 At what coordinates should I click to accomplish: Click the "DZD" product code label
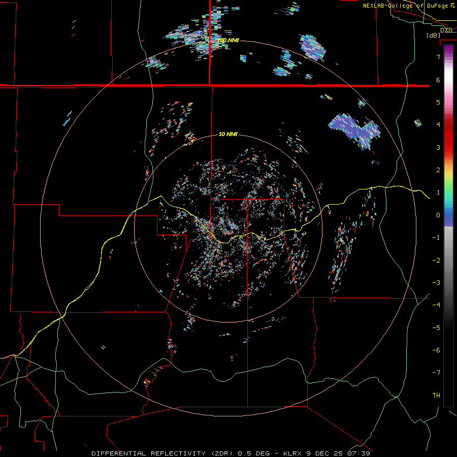tap(446, 30)
